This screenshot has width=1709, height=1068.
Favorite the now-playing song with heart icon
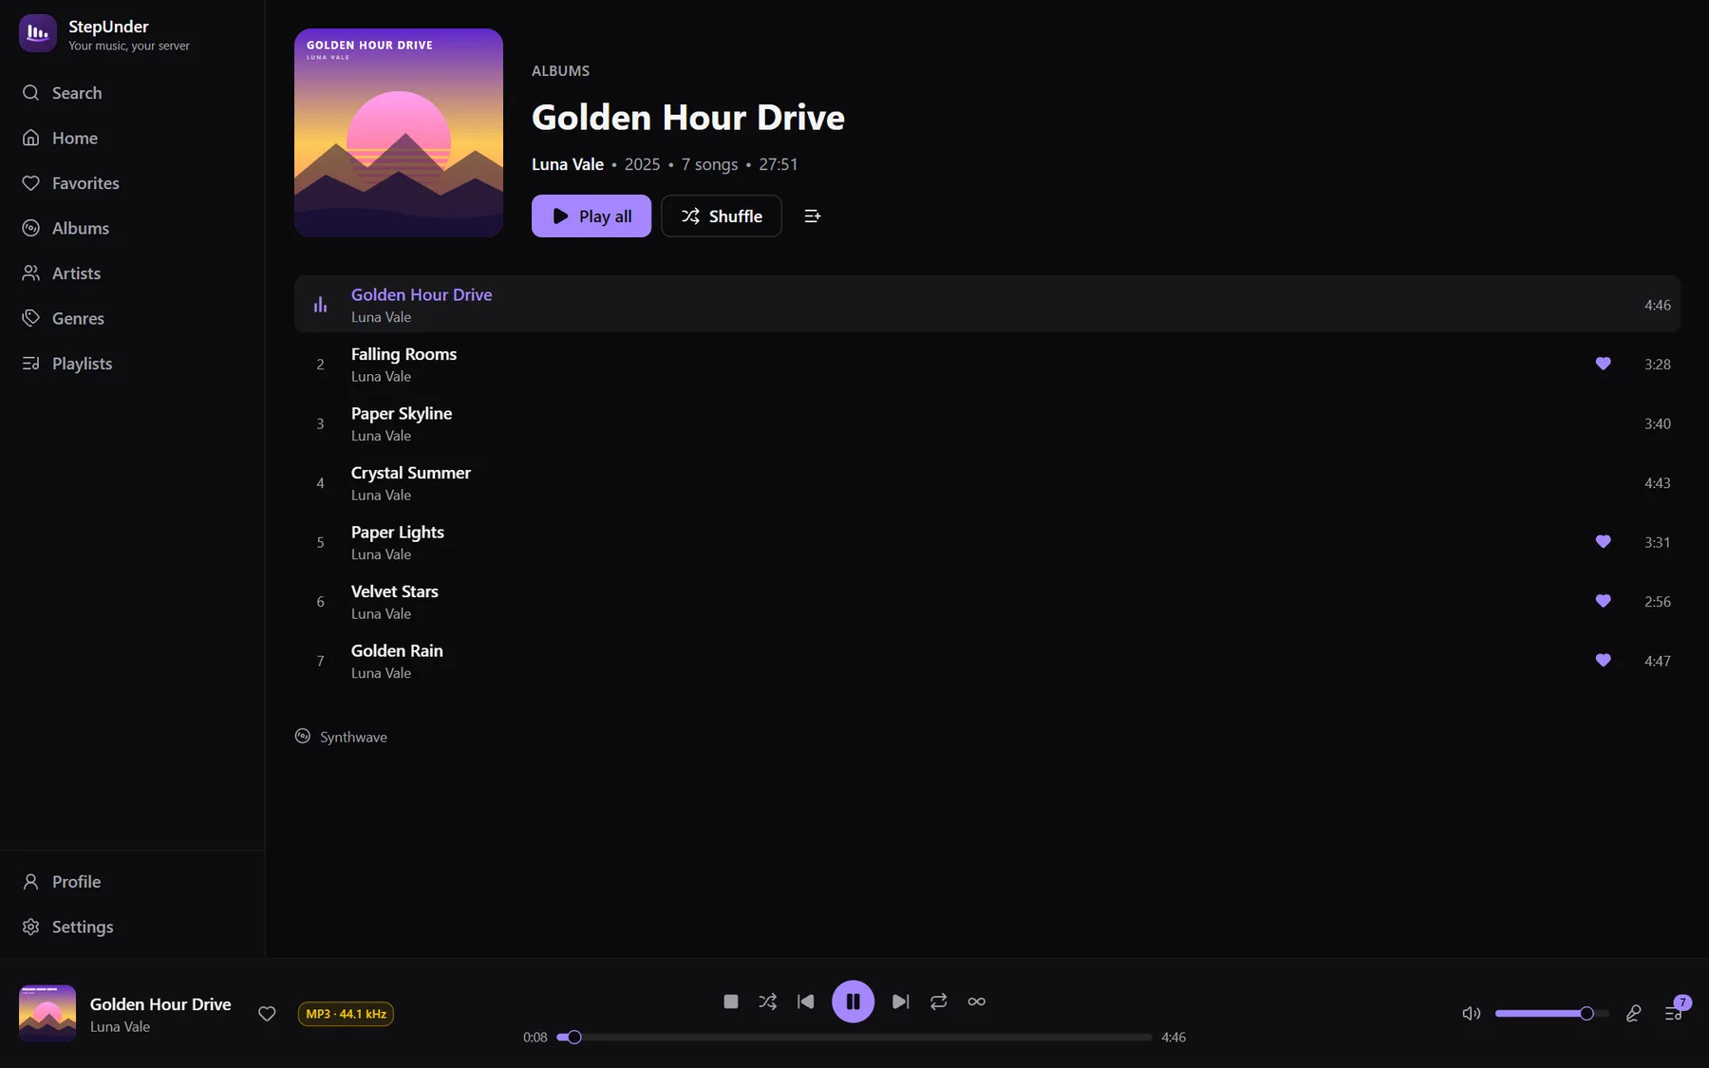[267, 1014]
